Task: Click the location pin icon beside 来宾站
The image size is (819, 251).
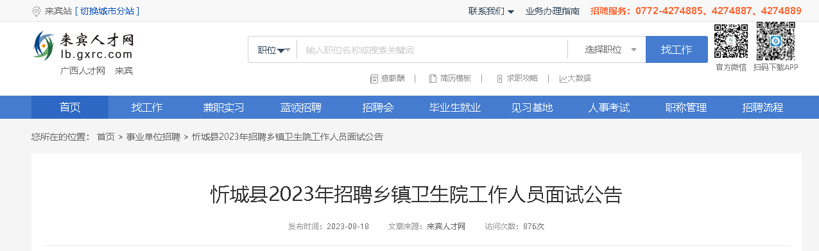Action: [x=36, y=11]
